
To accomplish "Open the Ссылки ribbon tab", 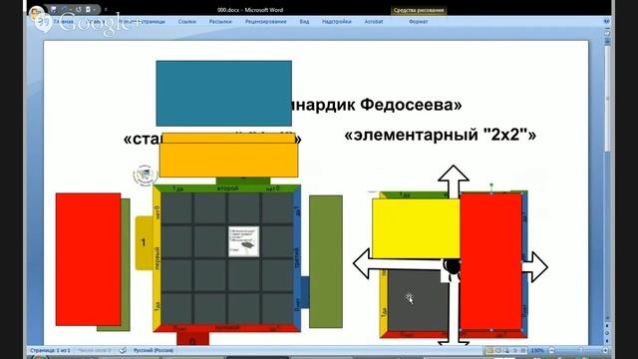I will coord(187,22).
